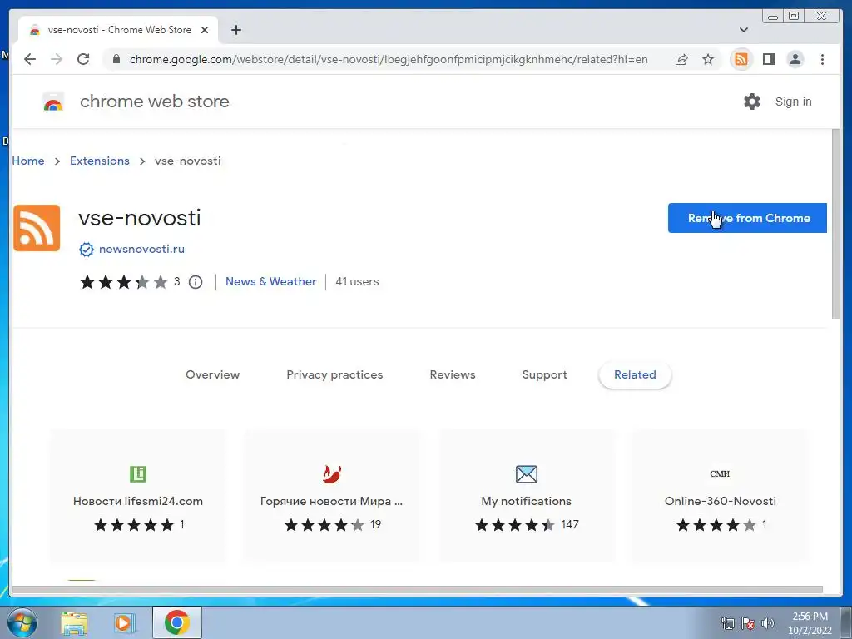Screen dimensions: 852x639
Task: Switch to the Support tab
Action: [x=544, y=375]
